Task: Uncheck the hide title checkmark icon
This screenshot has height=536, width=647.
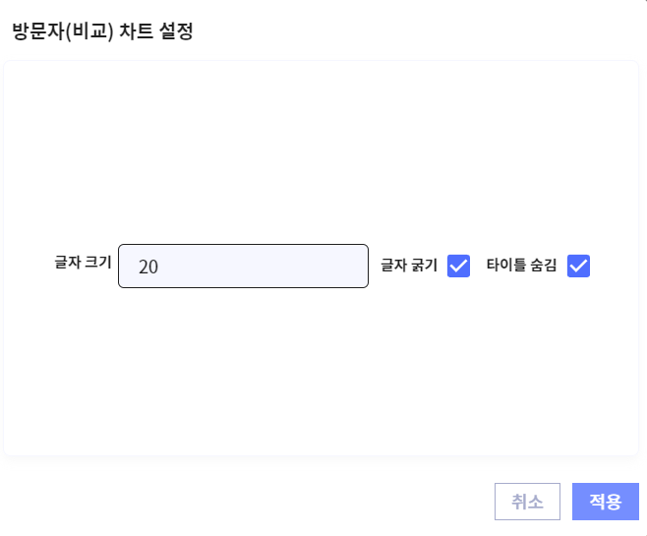Action: (578, 266)
